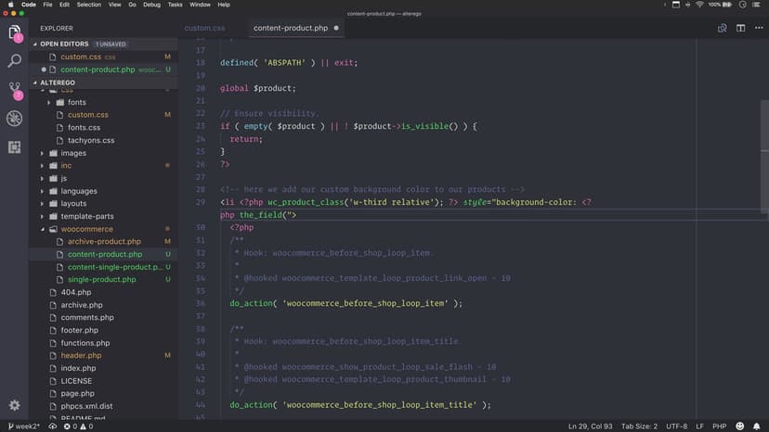Open the editor More Actions ellipsis
The image size is (769, 432).
click(757, 29)
